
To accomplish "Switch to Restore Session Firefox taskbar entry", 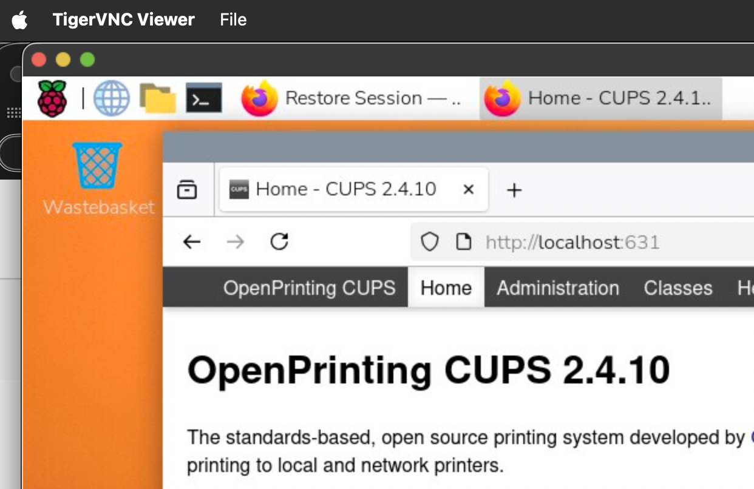I will (351, 98).
